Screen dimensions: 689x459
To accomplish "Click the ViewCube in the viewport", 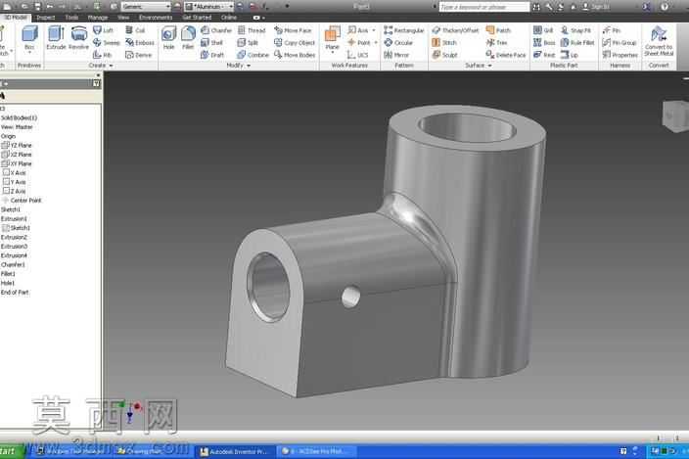I will click(x=676, y=115).
